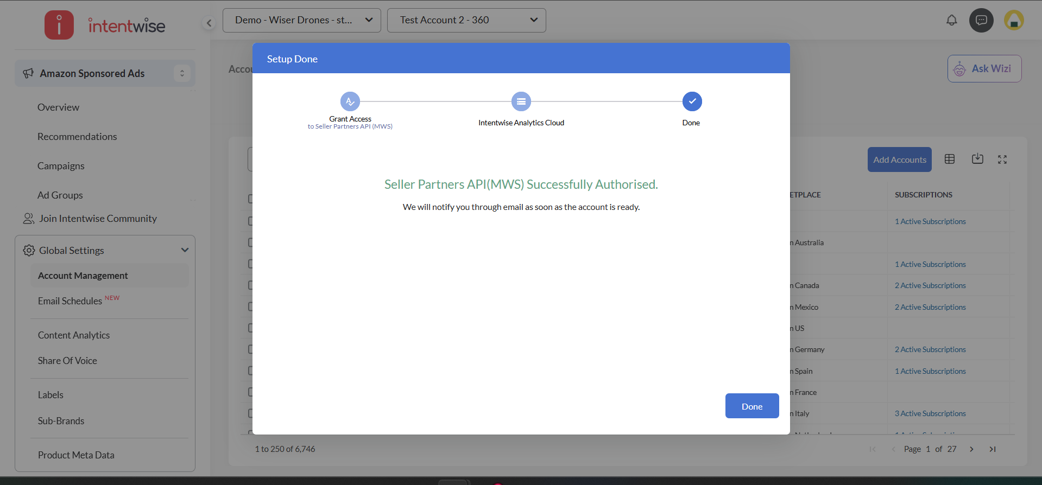Image resolution: width=1042 pixels, height=485 pixels.
Task: Open the table column settings icon
Action: [950, 159]
